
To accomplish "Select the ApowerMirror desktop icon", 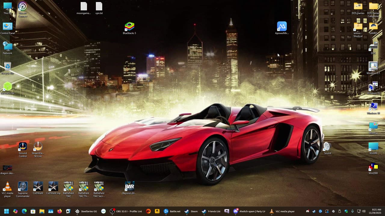I will (x=282, y=28).
